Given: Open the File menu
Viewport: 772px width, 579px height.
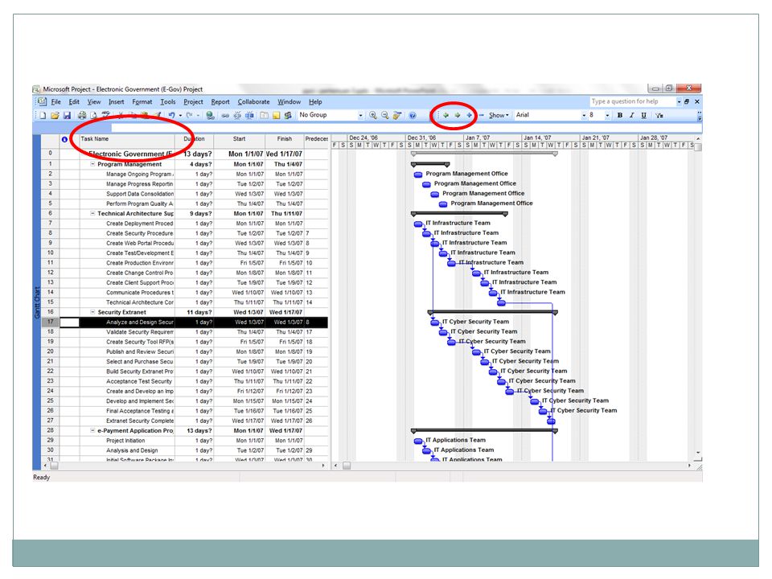Looking at the screenshot, I should pos(56,102).
